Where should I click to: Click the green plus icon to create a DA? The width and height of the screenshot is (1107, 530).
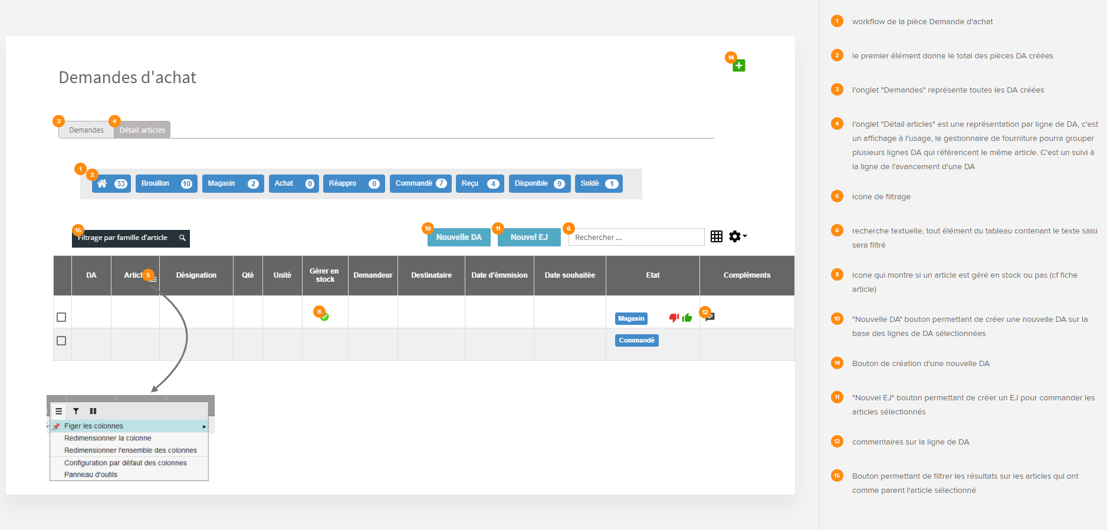pos(739,65)
